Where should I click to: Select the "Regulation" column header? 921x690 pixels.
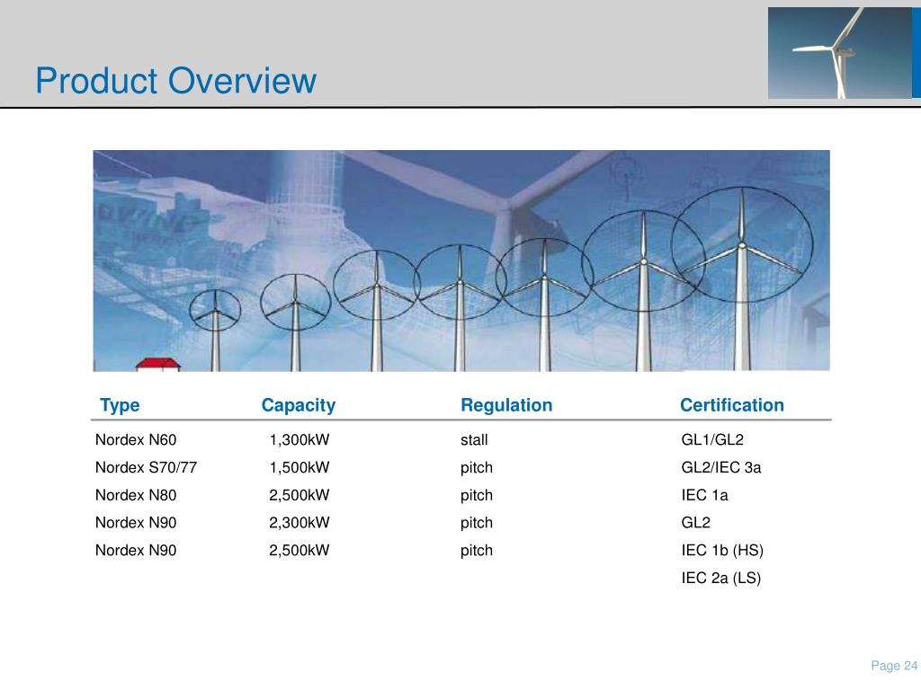506,405
